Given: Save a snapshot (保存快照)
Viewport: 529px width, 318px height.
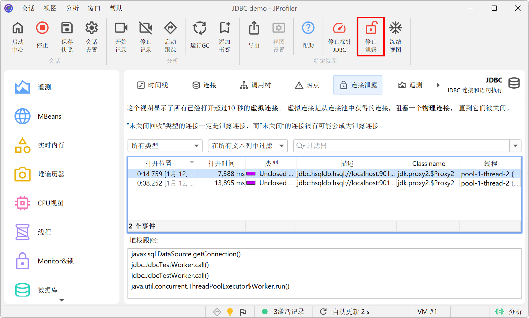Looking at the screenshot, I should 67,37.
